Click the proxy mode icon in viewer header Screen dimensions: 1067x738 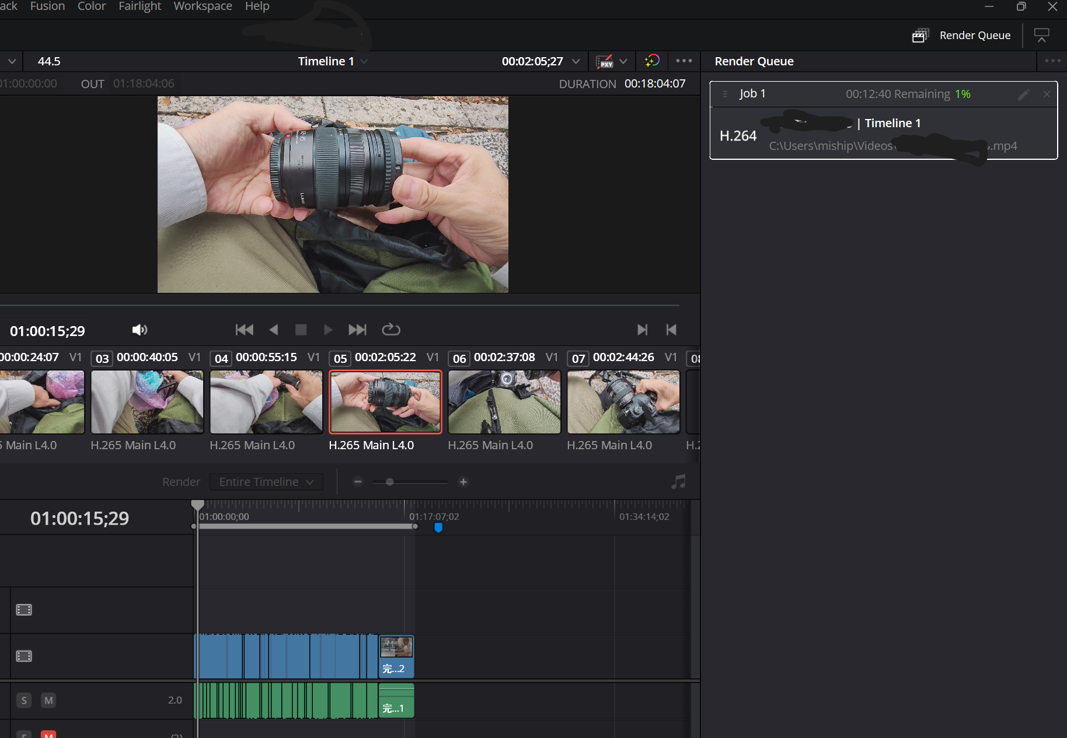pos(605,61)
